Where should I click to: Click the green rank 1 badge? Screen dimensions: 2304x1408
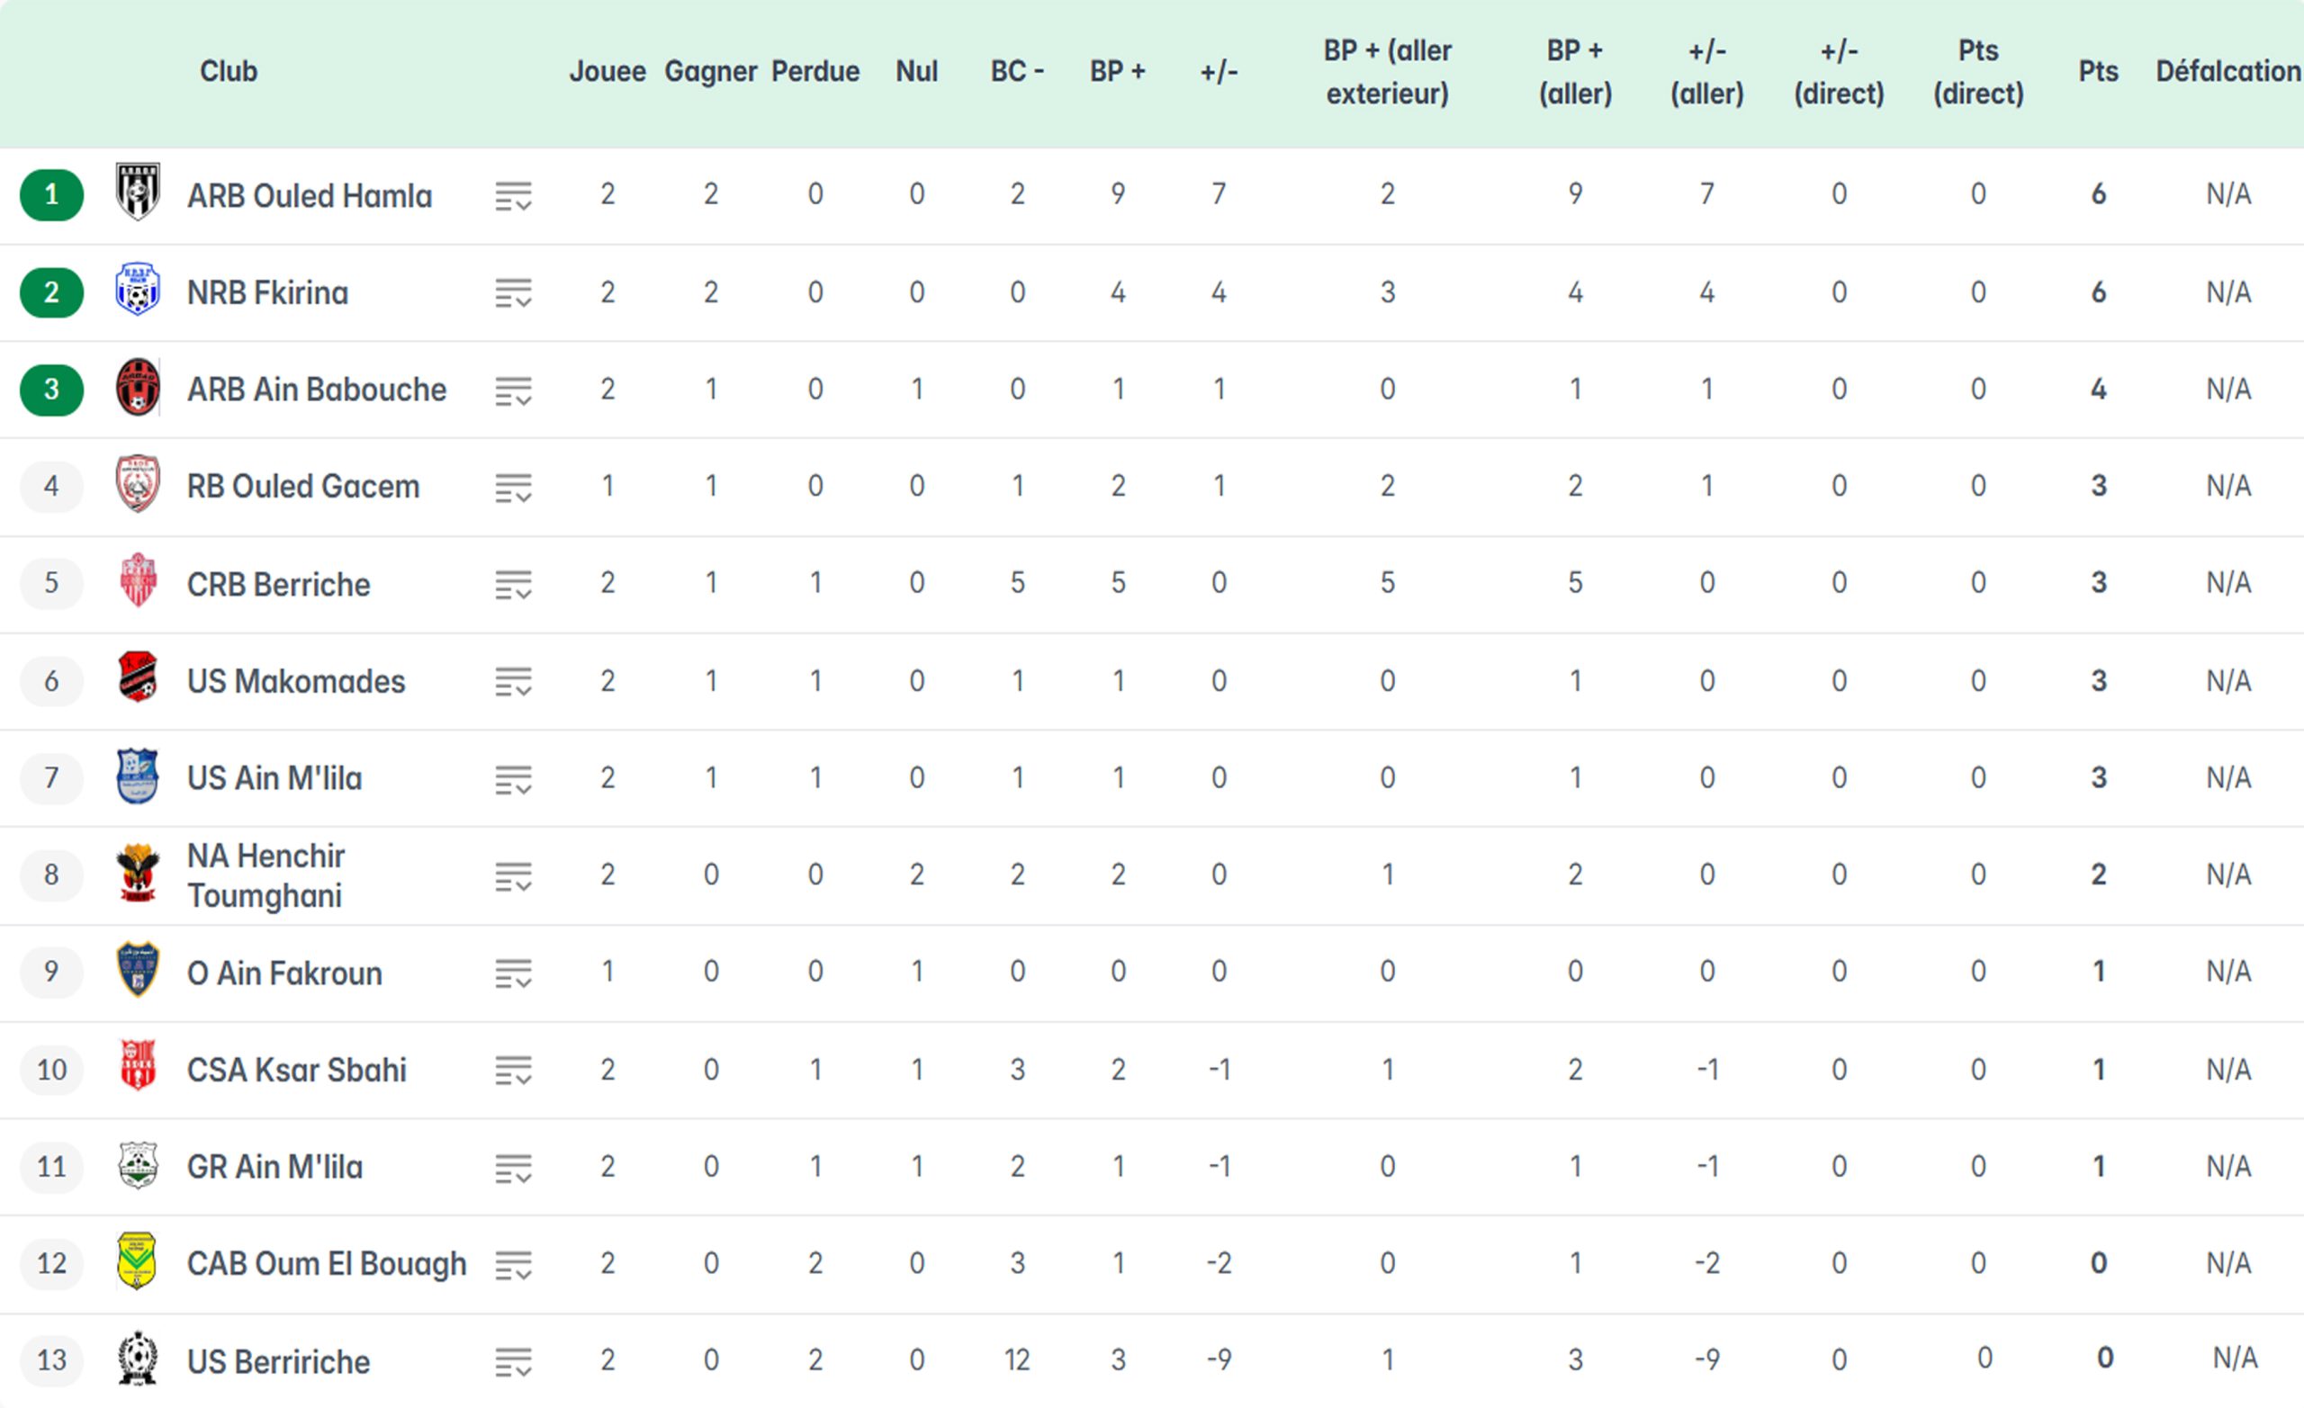51,194
